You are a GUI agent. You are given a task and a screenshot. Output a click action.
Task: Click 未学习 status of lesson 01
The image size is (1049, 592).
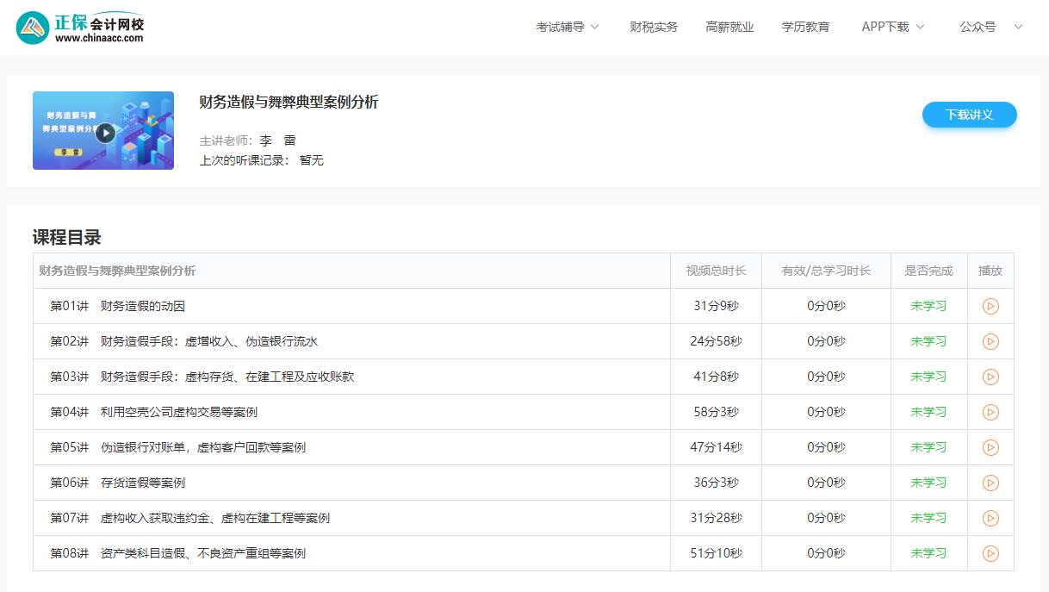(x=928, y=306)
